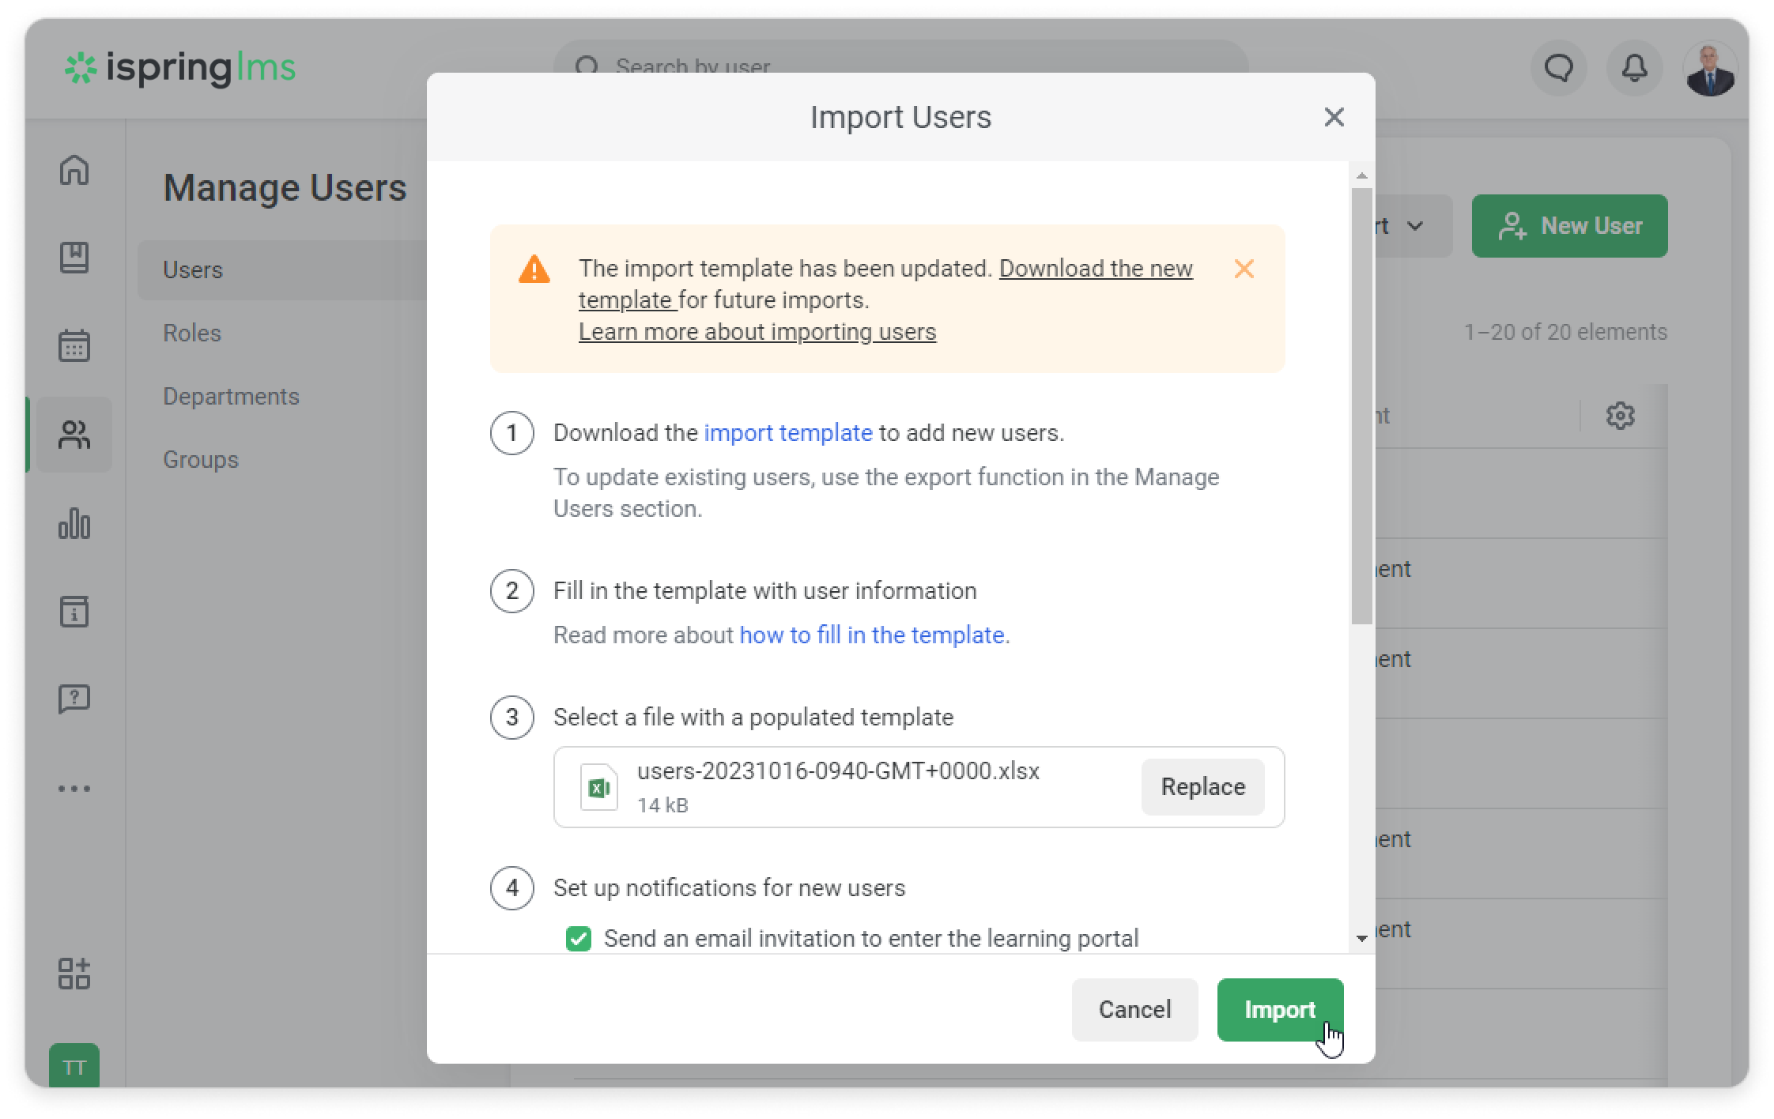Screen dimensions: 1774x1119
Task: Click the green Import button
Action: coord(1279,1010)
